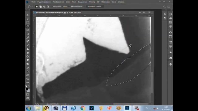Select the Quick Selection tool
The image size is (198, 111).
[28, 30]
